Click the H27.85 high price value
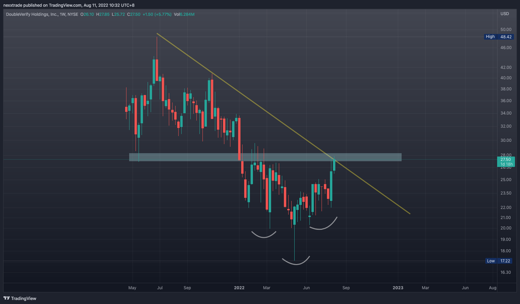Image resolution: width=520 pixels, height=304 pixels. tap(103, 14)
